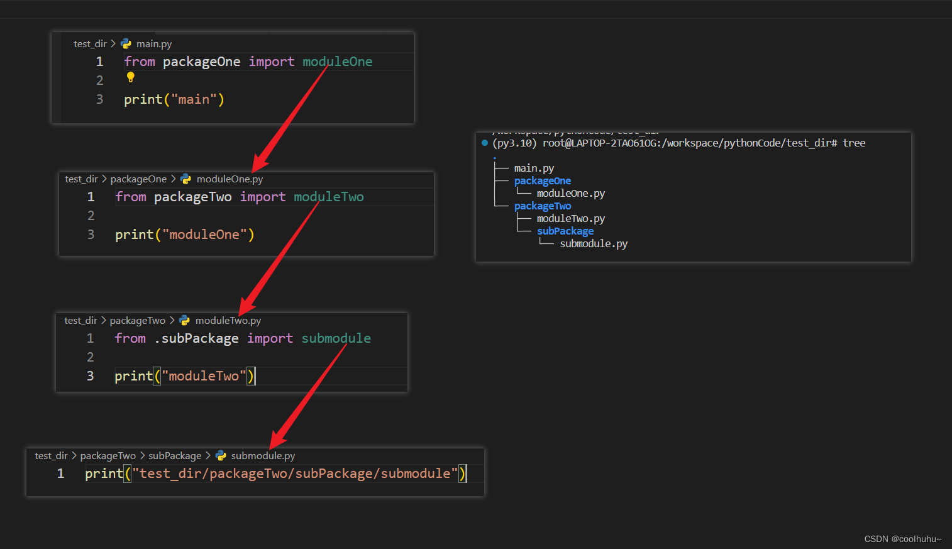Click the blue dot marker before the terminal prompt
Screen dimensions: 952x549
click(485, 143)
